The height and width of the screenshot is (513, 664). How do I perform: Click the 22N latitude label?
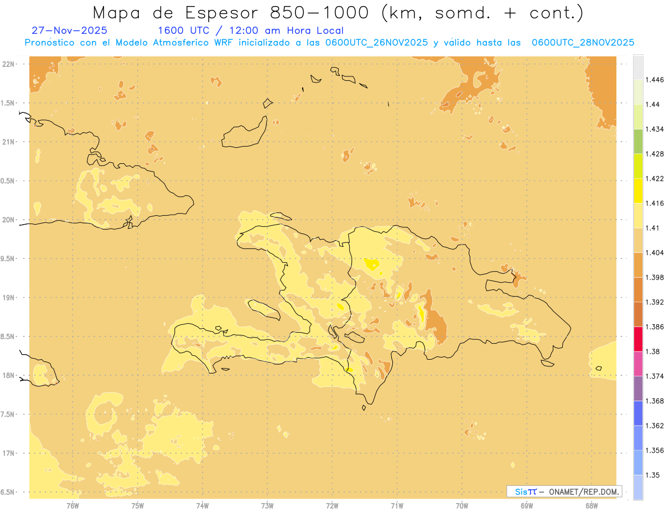pyautogui.click(x=8, y=64)
